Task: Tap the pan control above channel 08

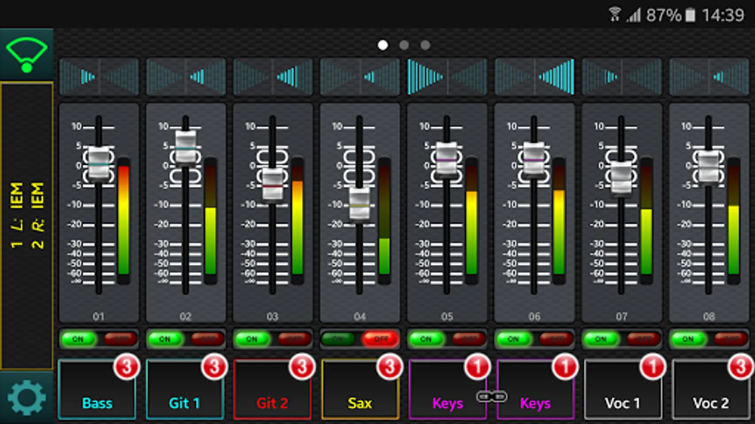Action: (x=709, y=77)
